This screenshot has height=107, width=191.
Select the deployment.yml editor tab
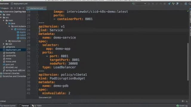point(36,8)
